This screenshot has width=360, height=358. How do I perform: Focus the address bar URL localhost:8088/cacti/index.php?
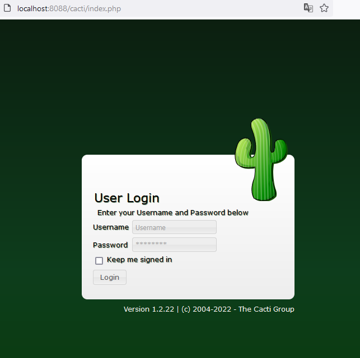pyautogui.click(x=69, y=8)
